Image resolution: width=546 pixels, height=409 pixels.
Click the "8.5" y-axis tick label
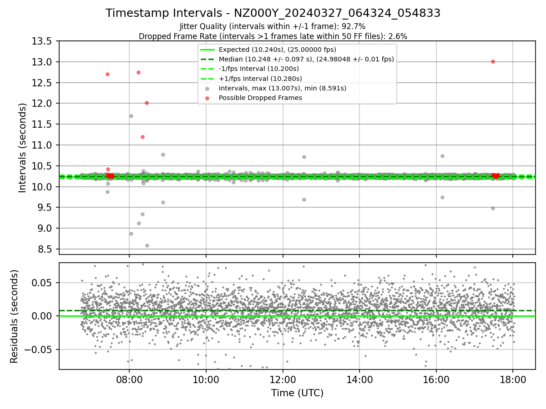point(45,249)
